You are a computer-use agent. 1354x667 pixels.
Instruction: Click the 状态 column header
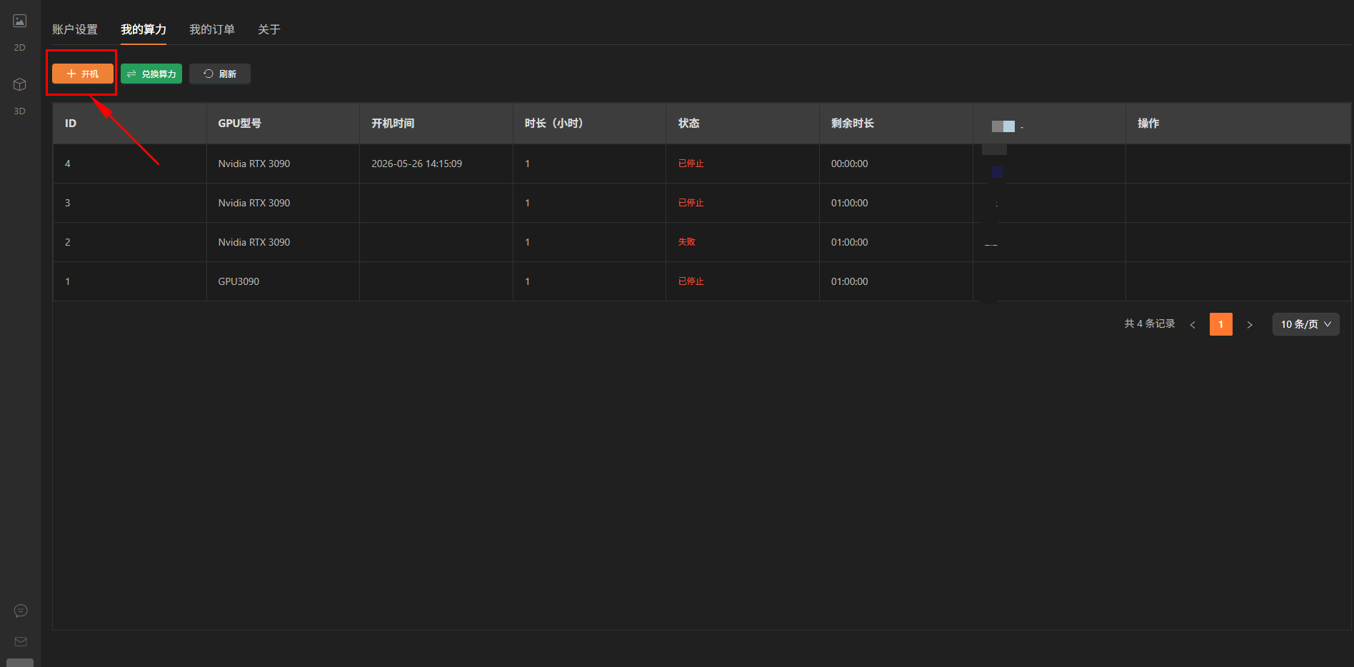click(x=743, y=124)
